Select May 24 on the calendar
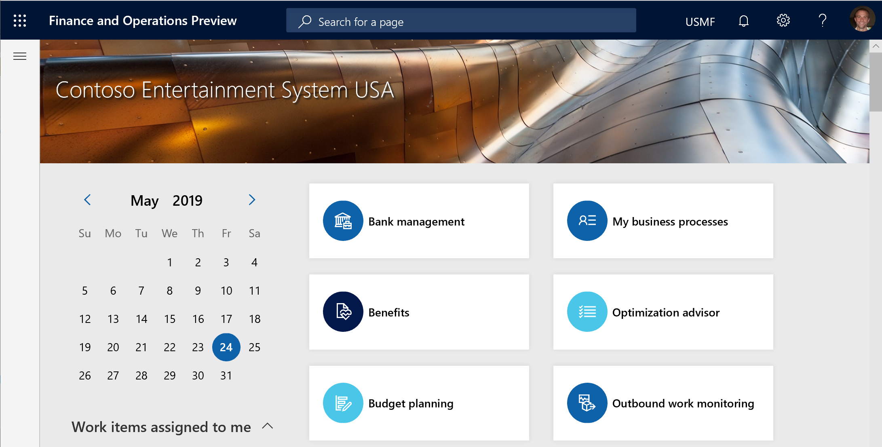Image resolution: width=882 pixels, height=447 pixels. (226, 347)
